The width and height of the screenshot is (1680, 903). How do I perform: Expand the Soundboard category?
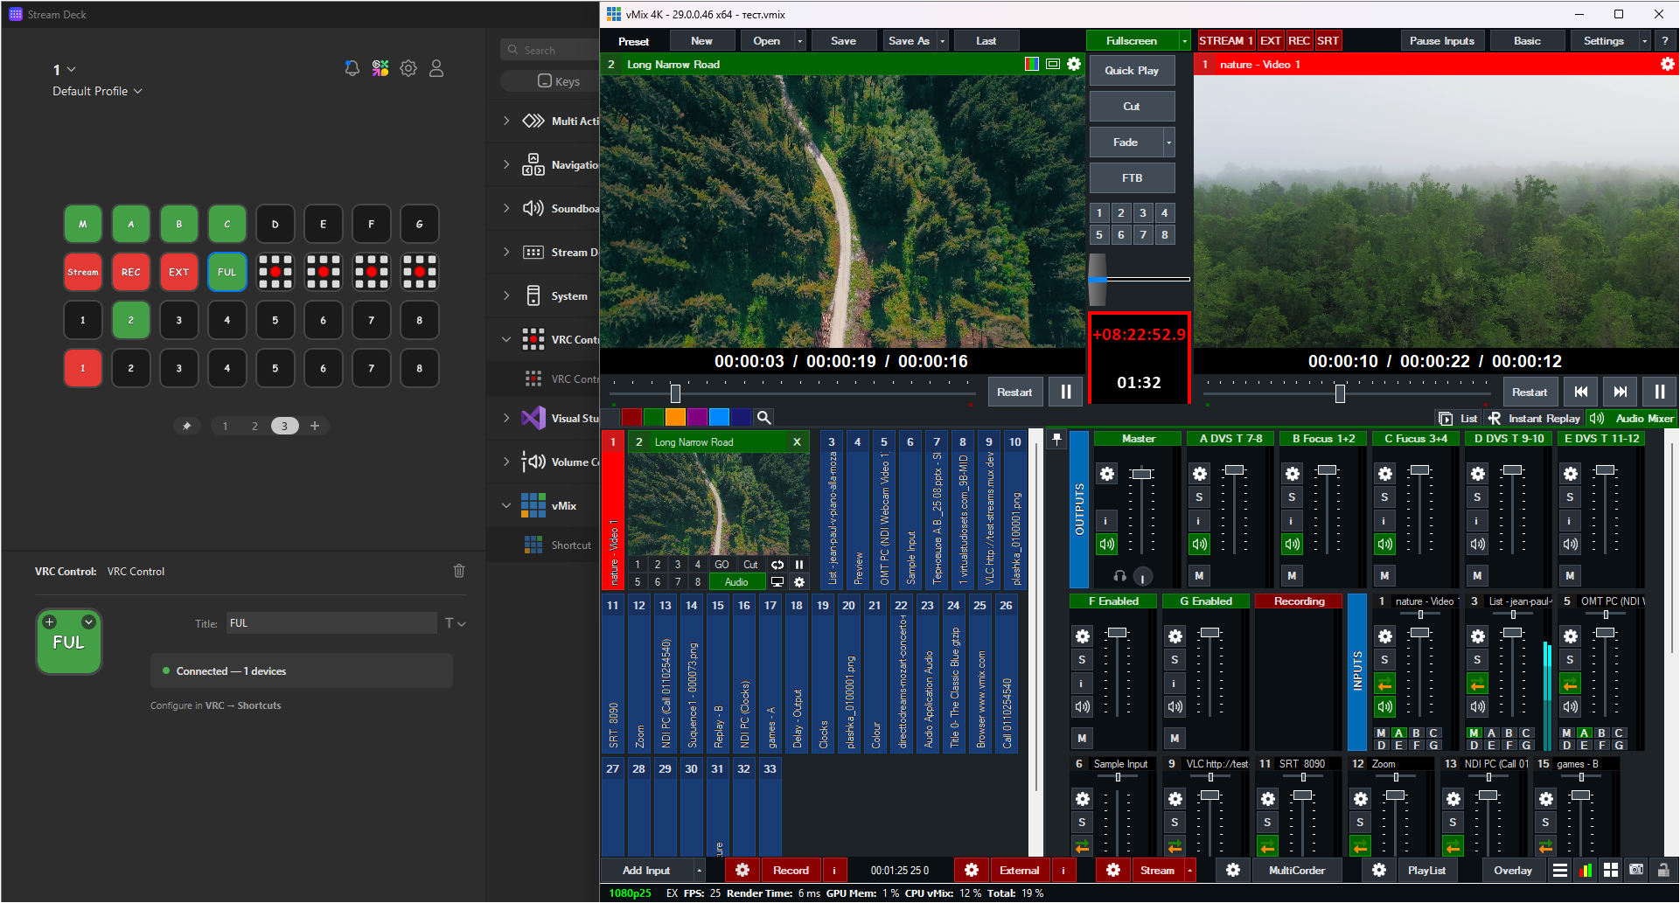[x=506, y=208]
